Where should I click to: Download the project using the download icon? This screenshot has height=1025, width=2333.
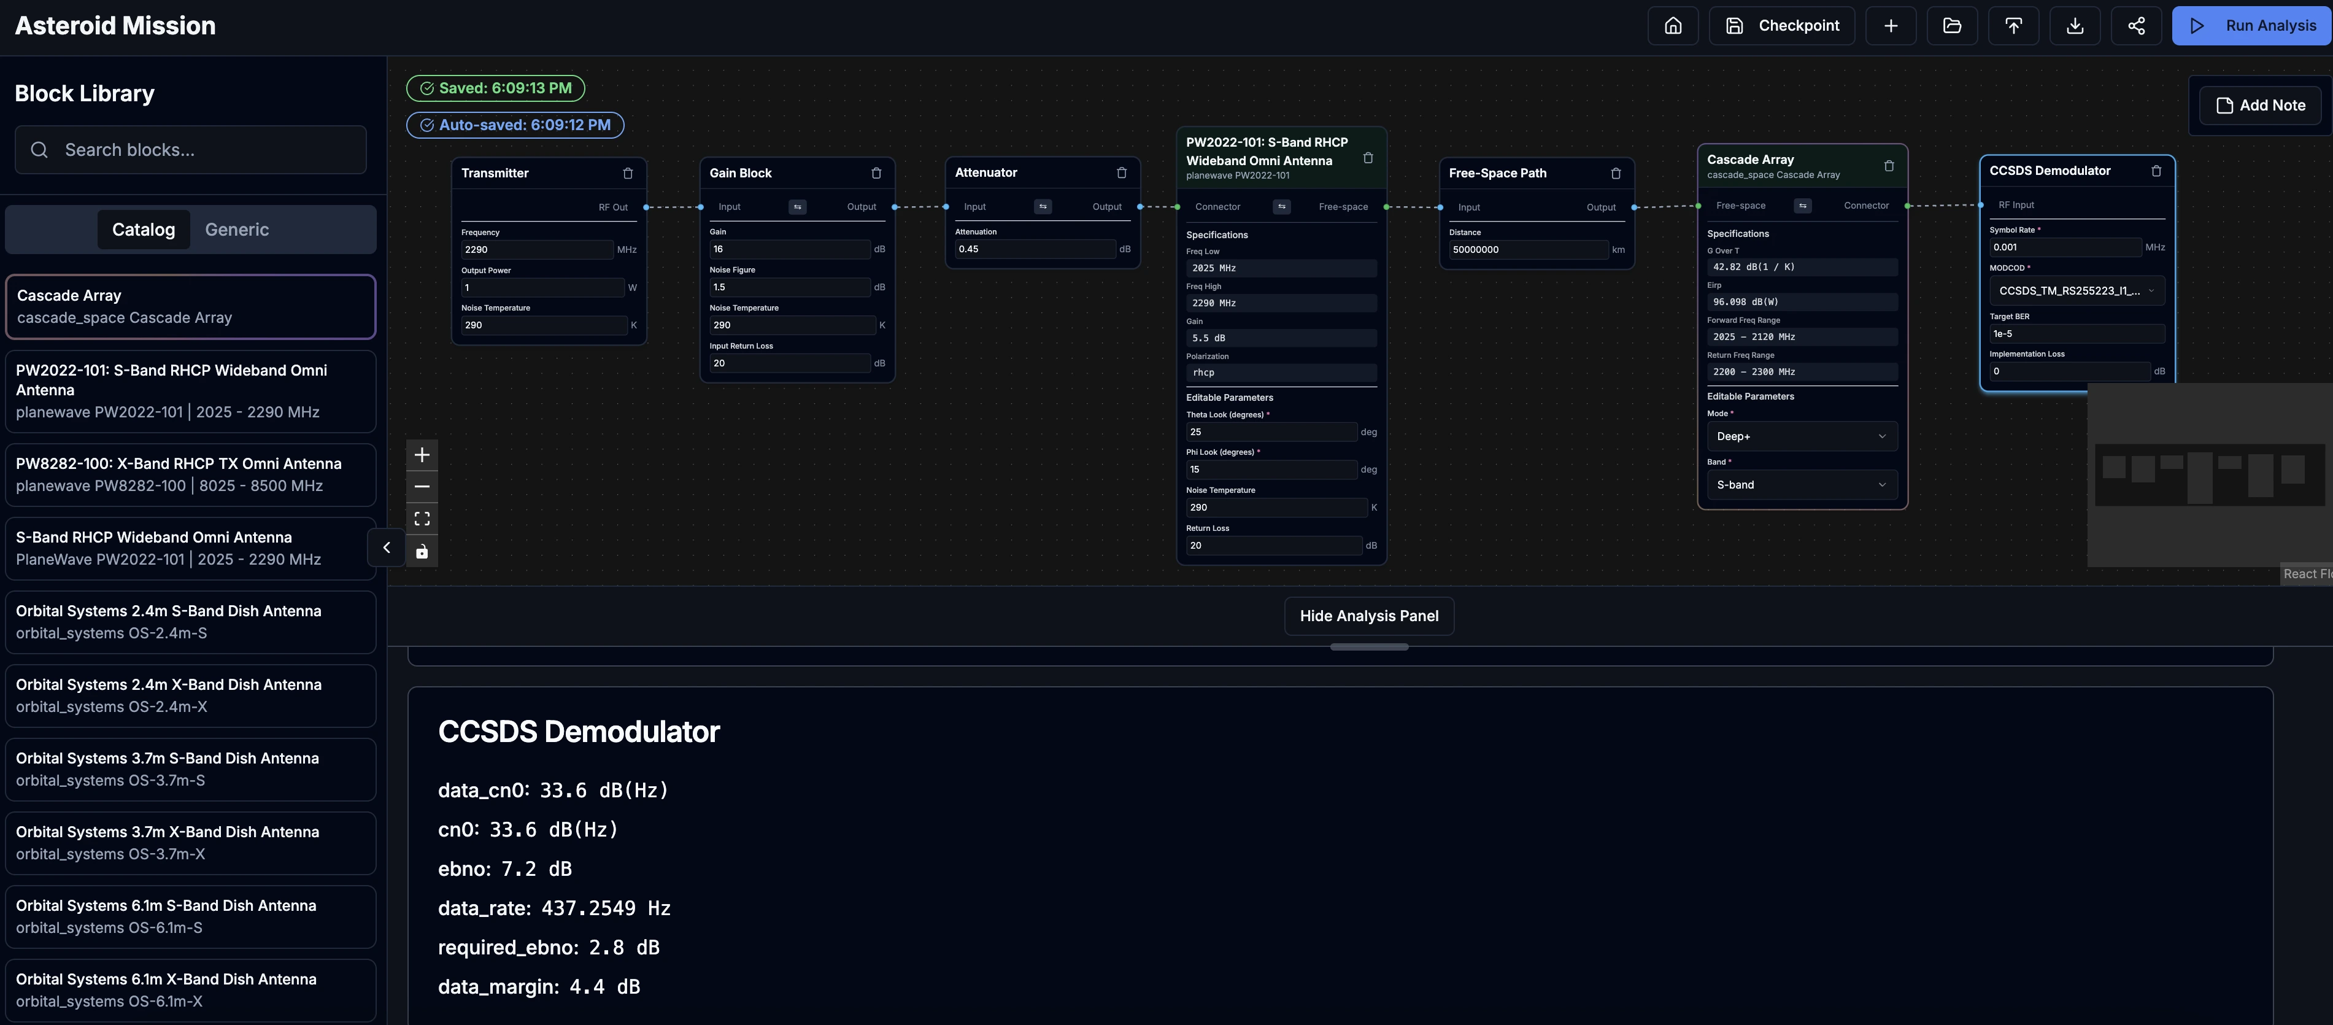2075,25
